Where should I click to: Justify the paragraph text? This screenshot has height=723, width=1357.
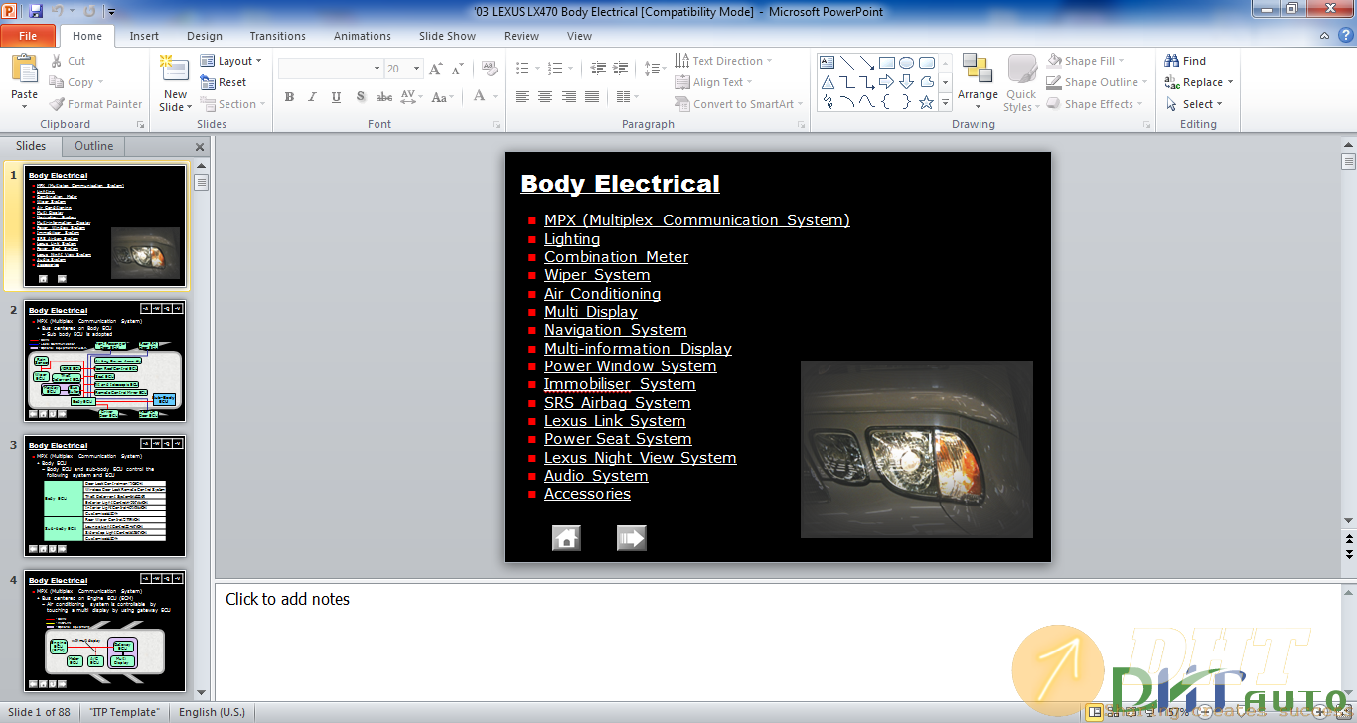[592, 97]
